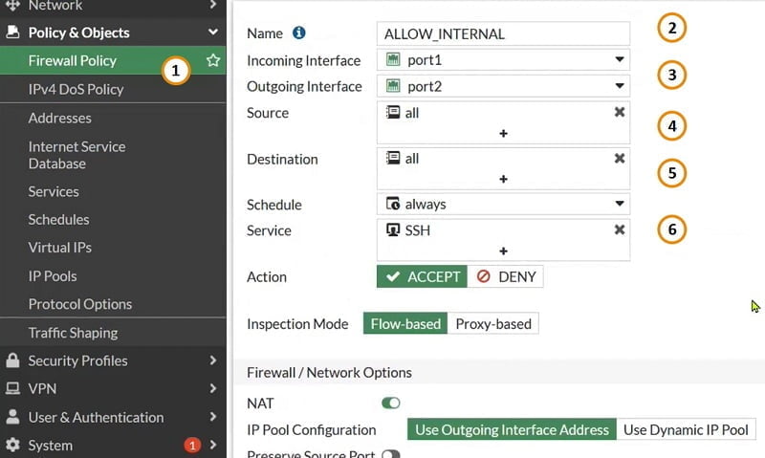765x458 pixels.
Task: Click into the Name field ALLOW_INTERNAL
Action: coord(503,33)
